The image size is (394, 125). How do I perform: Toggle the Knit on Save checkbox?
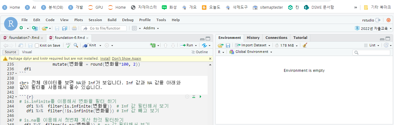(x=37, y=45)
